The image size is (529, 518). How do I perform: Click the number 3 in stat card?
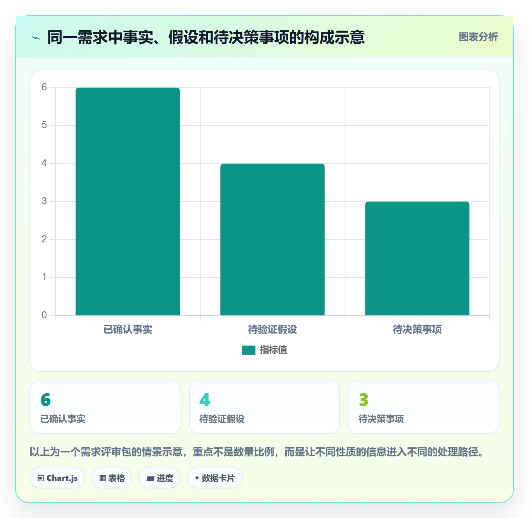coord(363,400)
